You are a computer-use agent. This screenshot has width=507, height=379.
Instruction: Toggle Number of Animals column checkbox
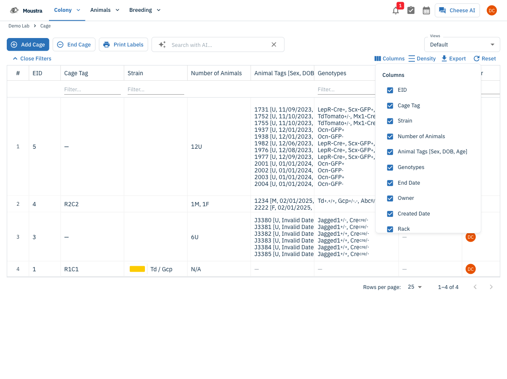point(390,136)
